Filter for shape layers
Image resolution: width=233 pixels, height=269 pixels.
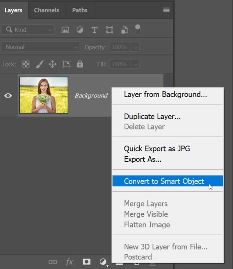(109, 30)
